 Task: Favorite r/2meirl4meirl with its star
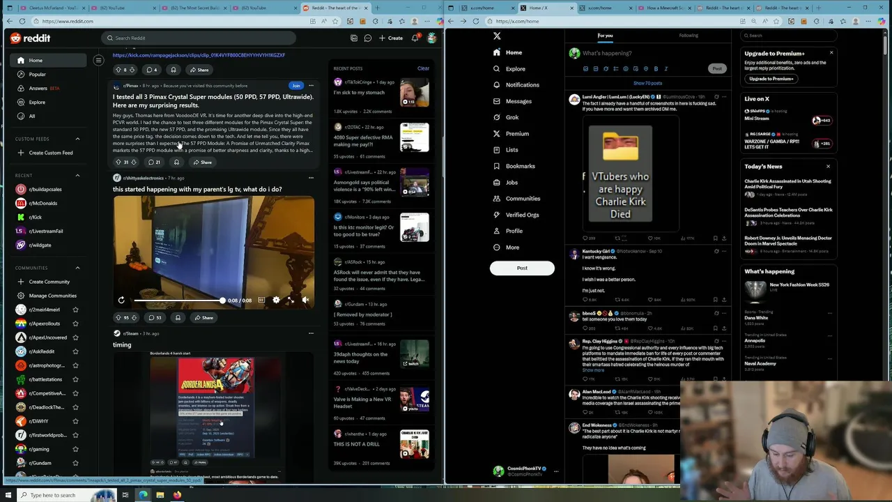(x=75, y=310)
